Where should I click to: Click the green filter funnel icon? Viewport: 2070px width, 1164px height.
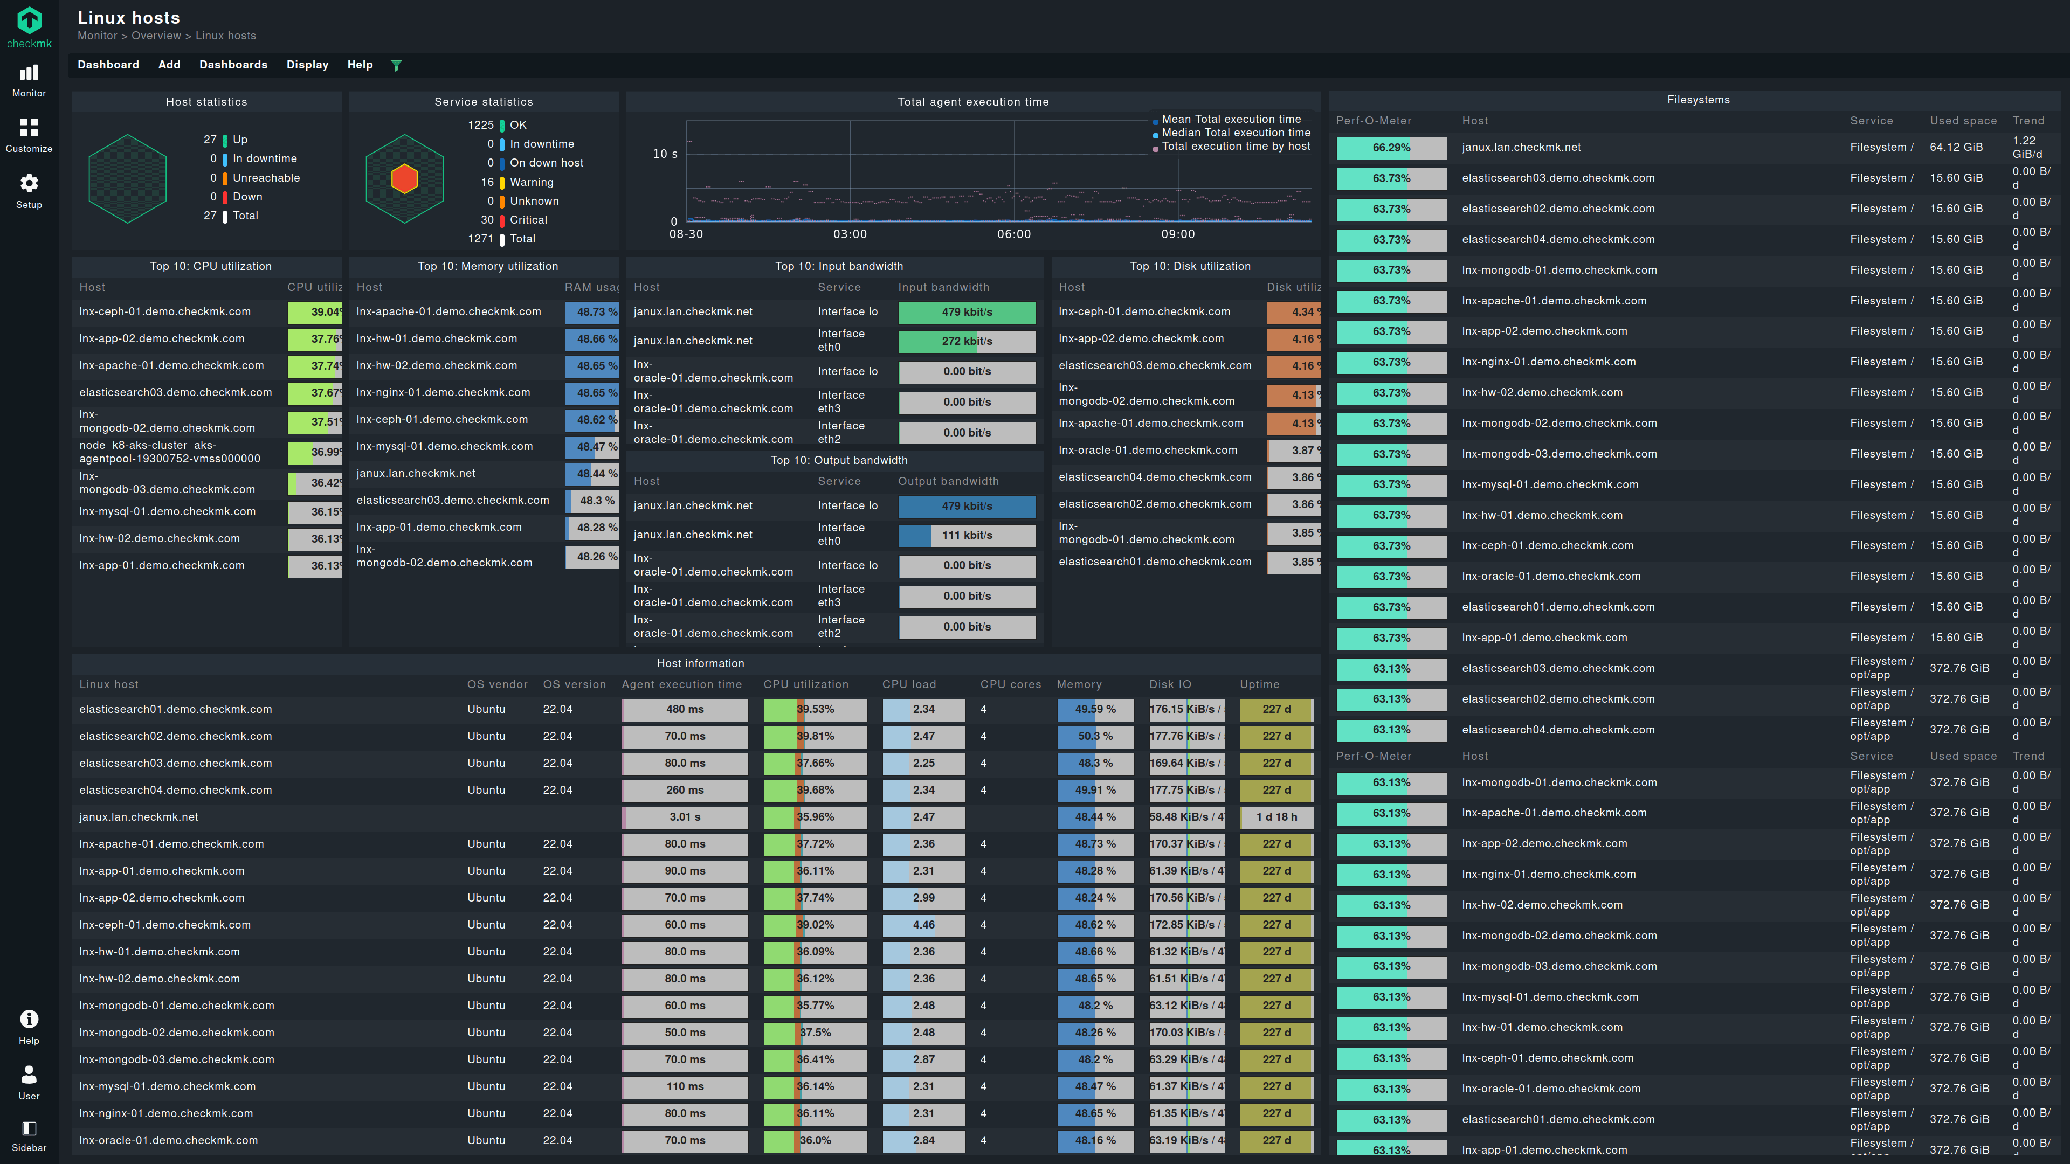point(396,65)
